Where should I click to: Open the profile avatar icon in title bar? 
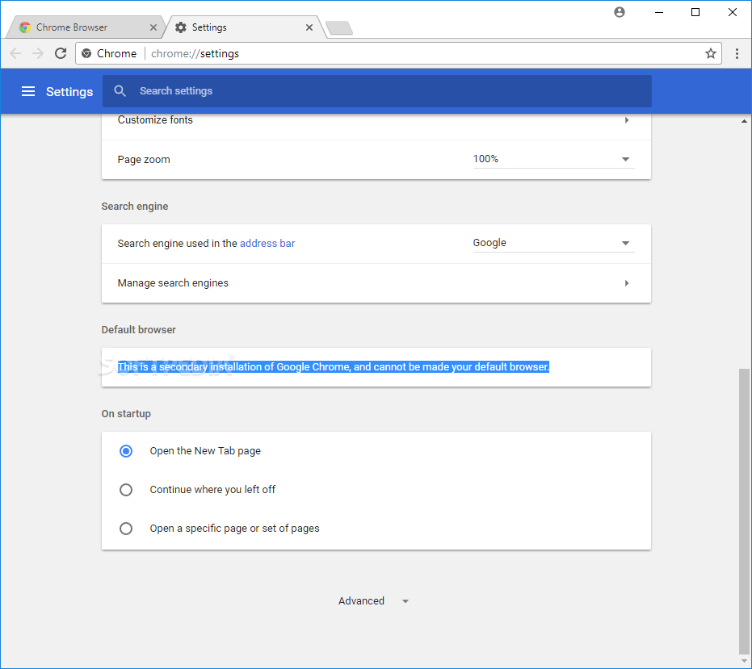(620, 12)
